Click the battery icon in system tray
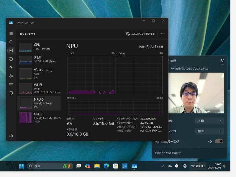The image size is (236, 177). pyautogui.click(x=203, y=166)
